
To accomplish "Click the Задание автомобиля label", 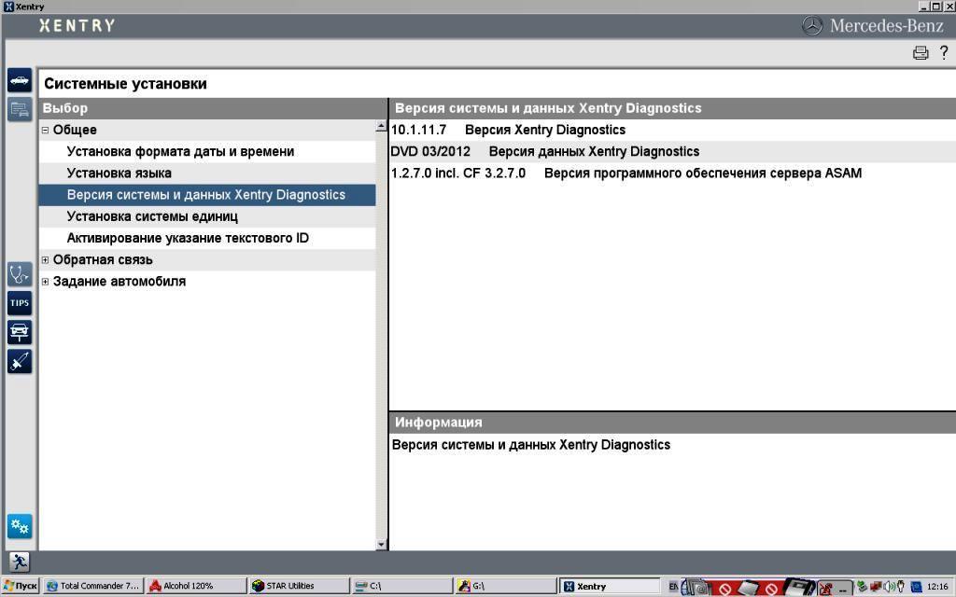I will (119, 282).
